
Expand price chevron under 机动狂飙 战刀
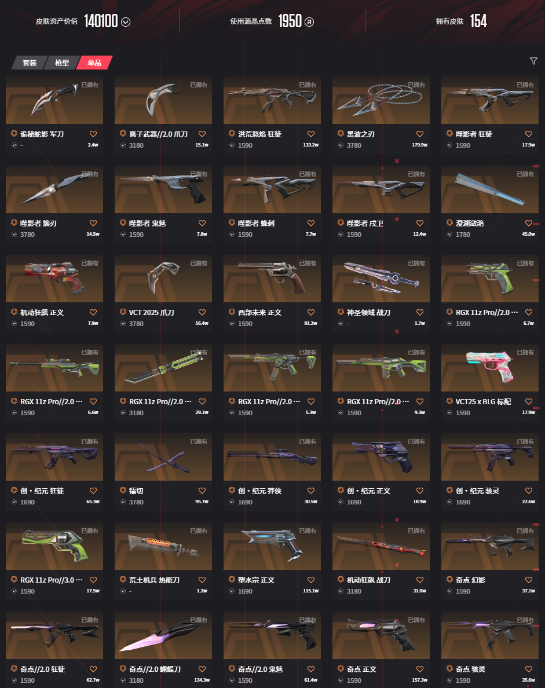coord(341,591)
